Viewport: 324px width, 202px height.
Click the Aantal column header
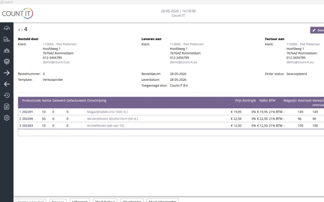(47, 100)
